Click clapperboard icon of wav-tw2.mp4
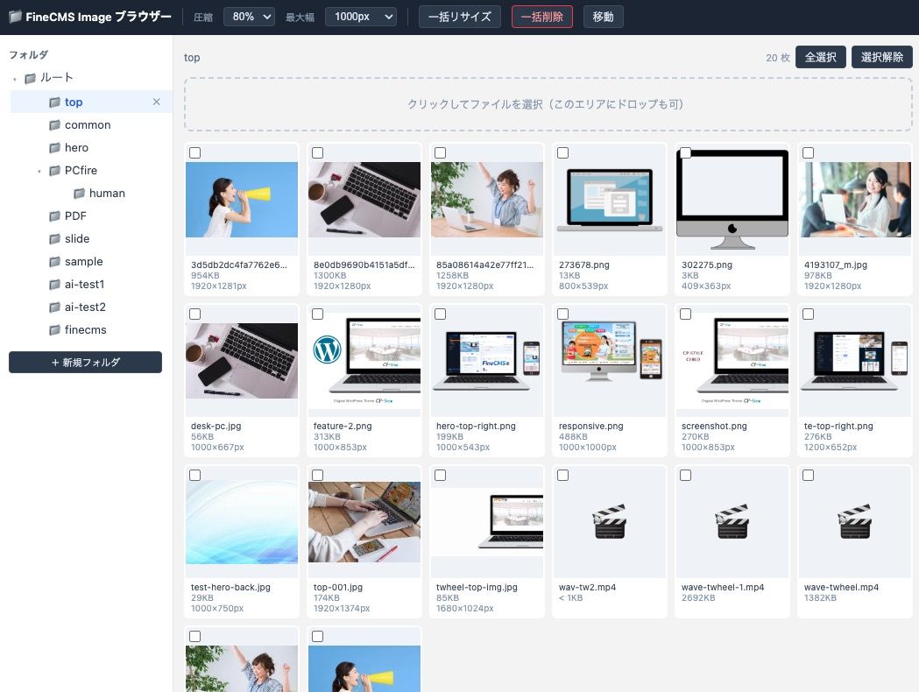919x692 pixels. pyautogui.click(x=610, y=521)
